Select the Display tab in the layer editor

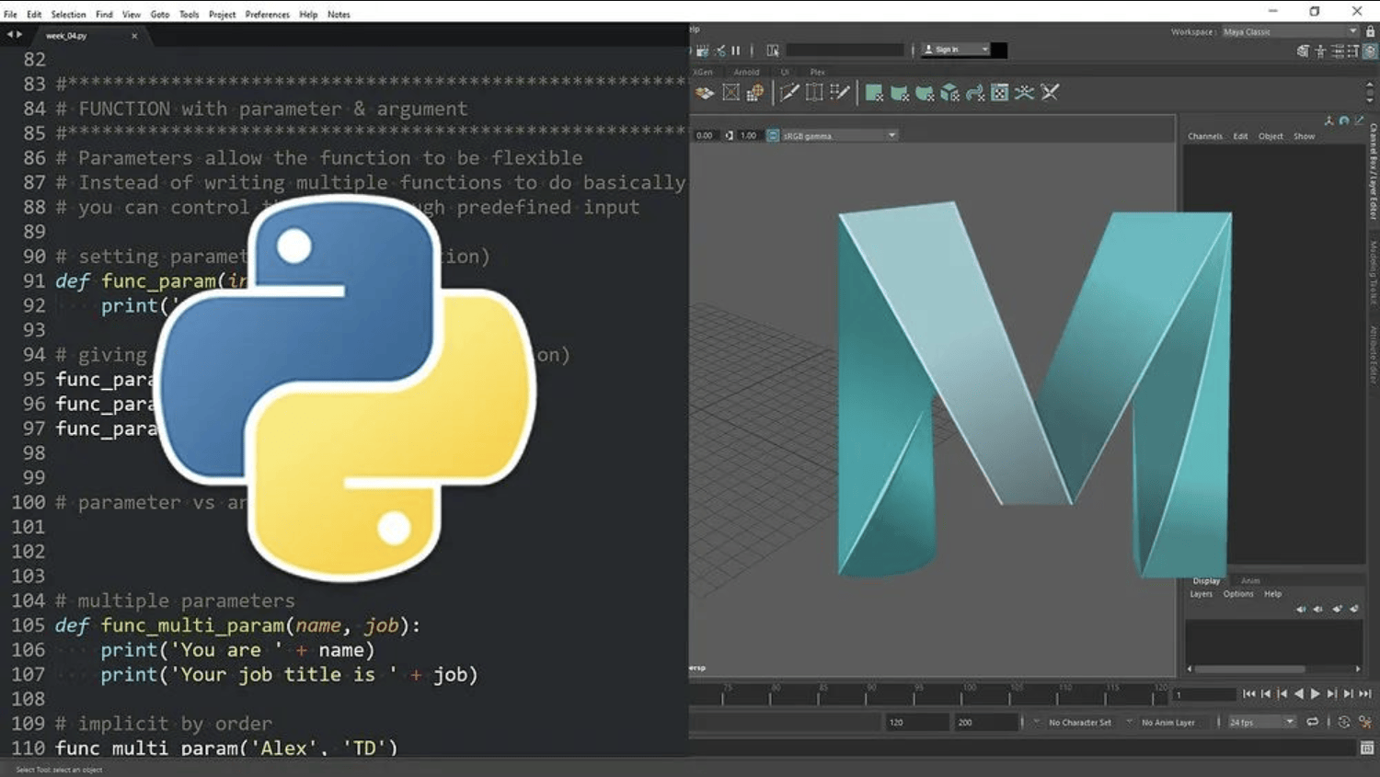(1206, 581)
